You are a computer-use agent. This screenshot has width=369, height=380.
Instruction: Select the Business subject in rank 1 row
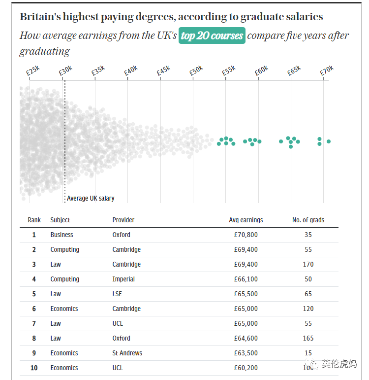click(61, 235)
